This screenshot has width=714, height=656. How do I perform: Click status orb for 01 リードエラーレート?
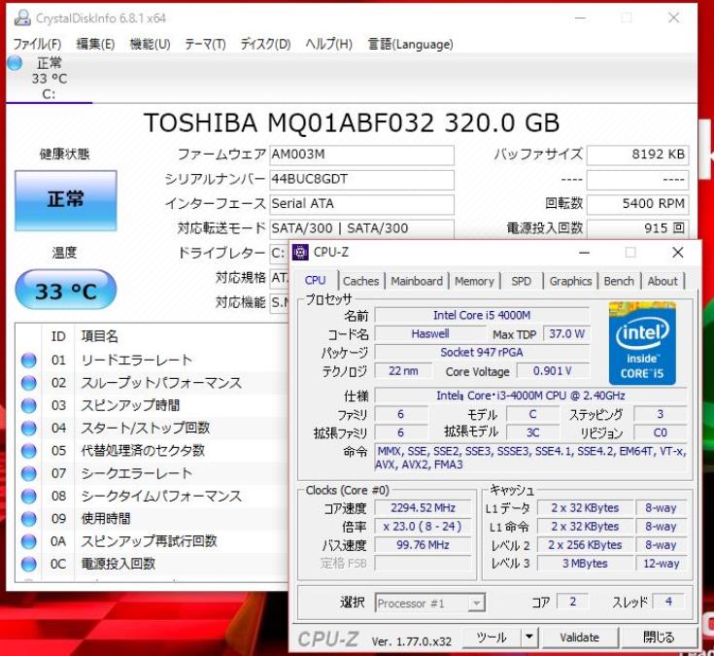[x=29, y=361]
